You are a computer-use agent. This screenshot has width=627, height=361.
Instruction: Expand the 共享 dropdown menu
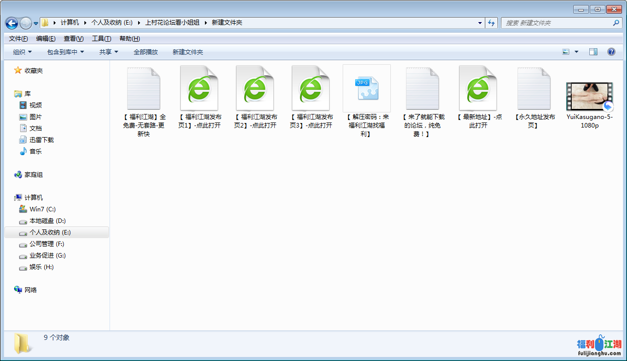(109, 52)
